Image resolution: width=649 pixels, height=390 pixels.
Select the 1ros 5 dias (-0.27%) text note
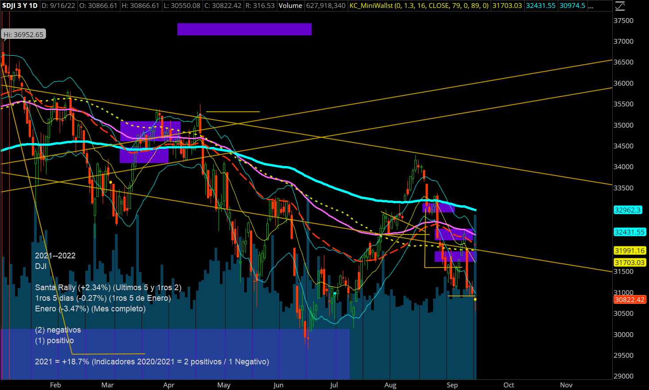pyautogui.click(x=103, y=298)
